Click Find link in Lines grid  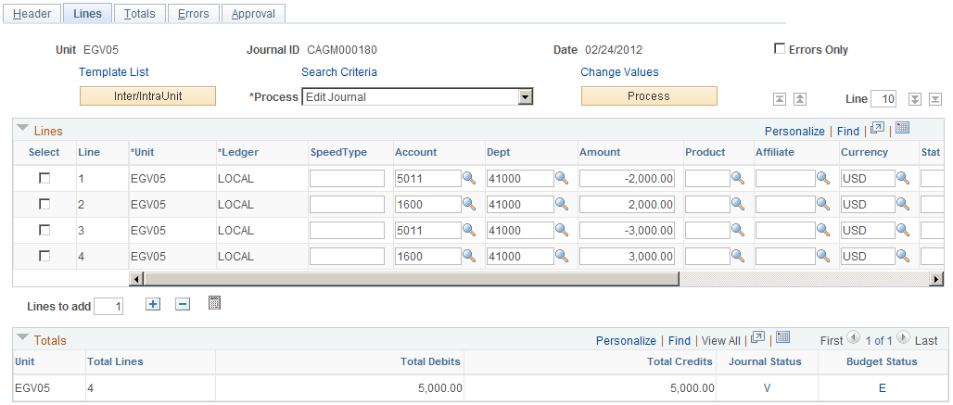(x=848, y=132)
